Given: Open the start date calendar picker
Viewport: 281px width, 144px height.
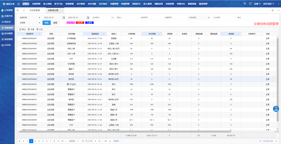Looking at the screenshot, I should (x=64, y=18).
